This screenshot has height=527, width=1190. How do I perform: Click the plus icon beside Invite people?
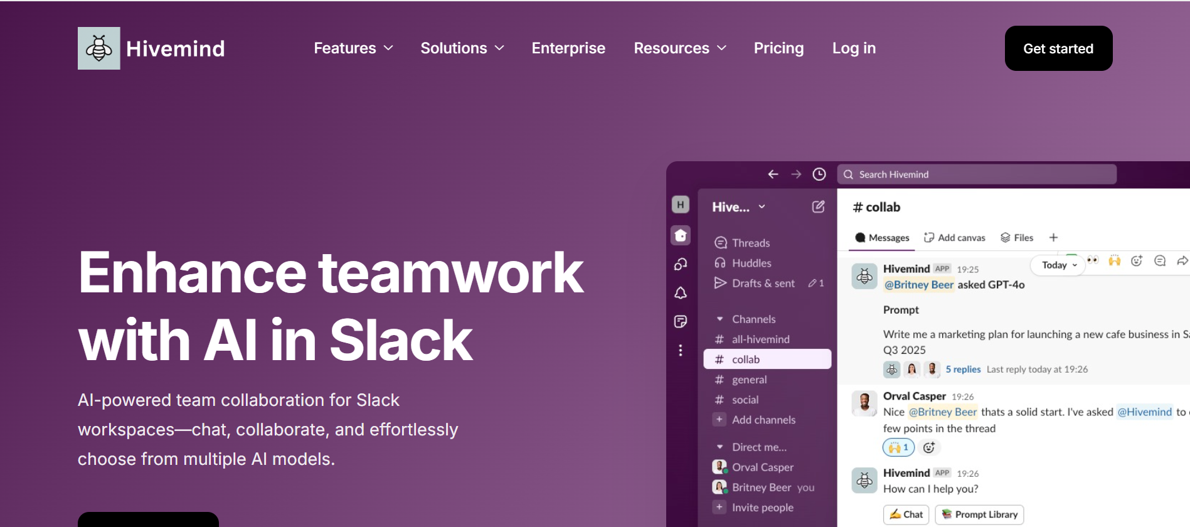coord(720,507)
